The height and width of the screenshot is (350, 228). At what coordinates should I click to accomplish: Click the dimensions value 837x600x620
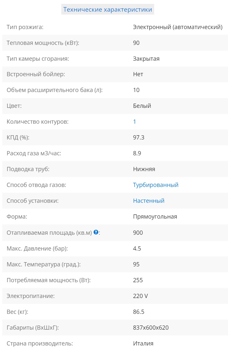151,328
